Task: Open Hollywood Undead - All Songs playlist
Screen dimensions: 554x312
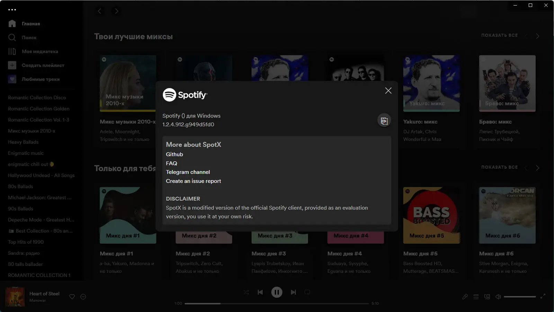Action: 41,175
